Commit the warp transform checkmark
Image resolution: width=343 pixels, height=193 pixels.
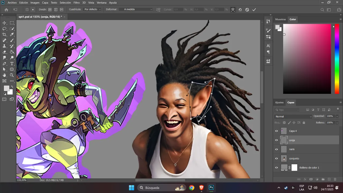(254, 10)
